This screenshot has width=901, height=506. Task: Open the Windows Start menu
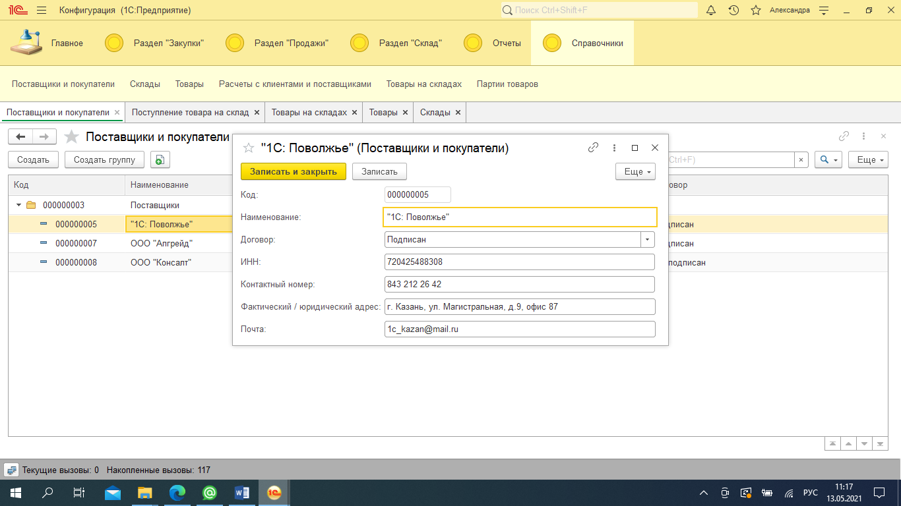pyautogui.click(x=15, y=493)
